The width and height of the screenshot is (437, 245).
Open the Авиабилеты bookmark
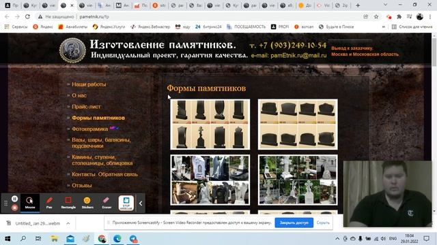[73, 27]
